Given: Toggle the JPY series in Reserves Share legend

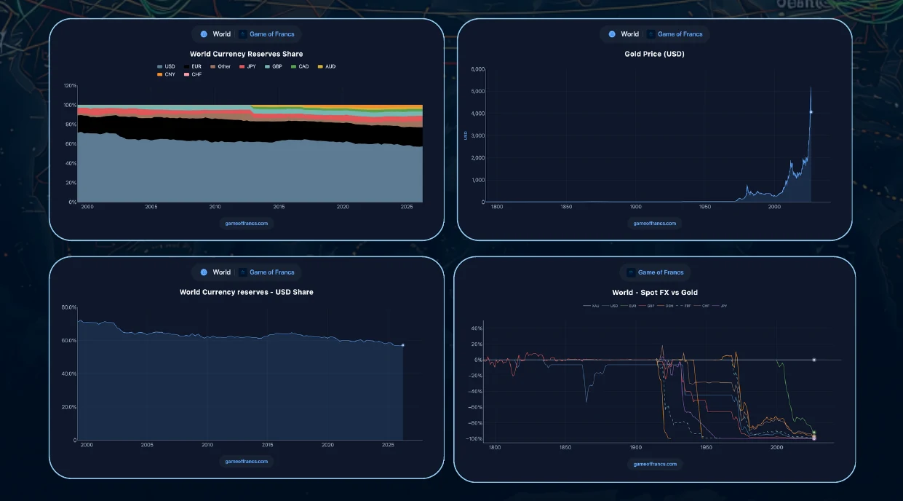Looking at the screenshot, I should (247, 66).
